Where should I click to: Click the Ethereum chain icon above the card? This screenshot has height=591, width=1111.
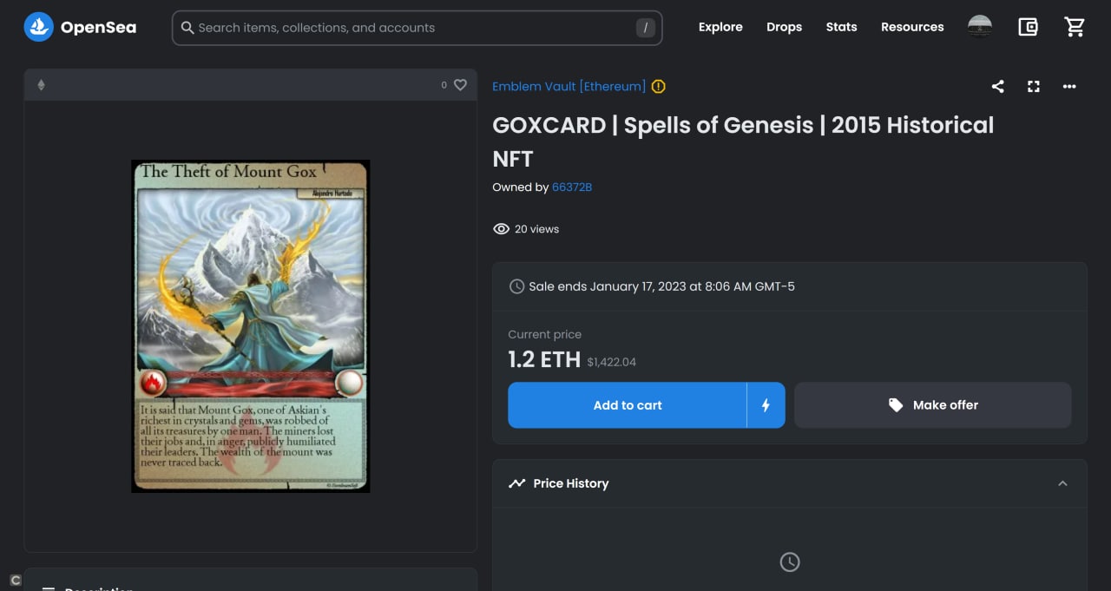pos(41,85)
